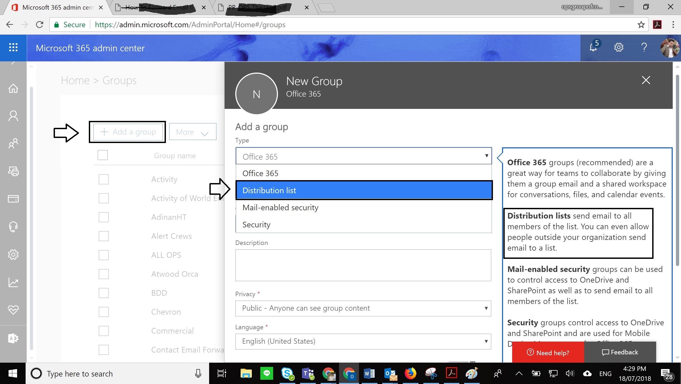Check the box for Alert Crews group

coord(103,236)
